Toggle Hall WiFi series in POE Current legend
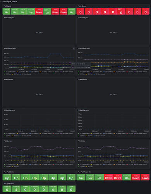 35,164
